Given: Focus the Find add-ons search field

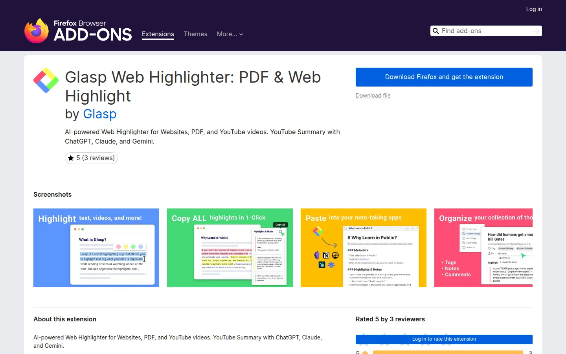Looking at the screenshot, I should (486, 31).
